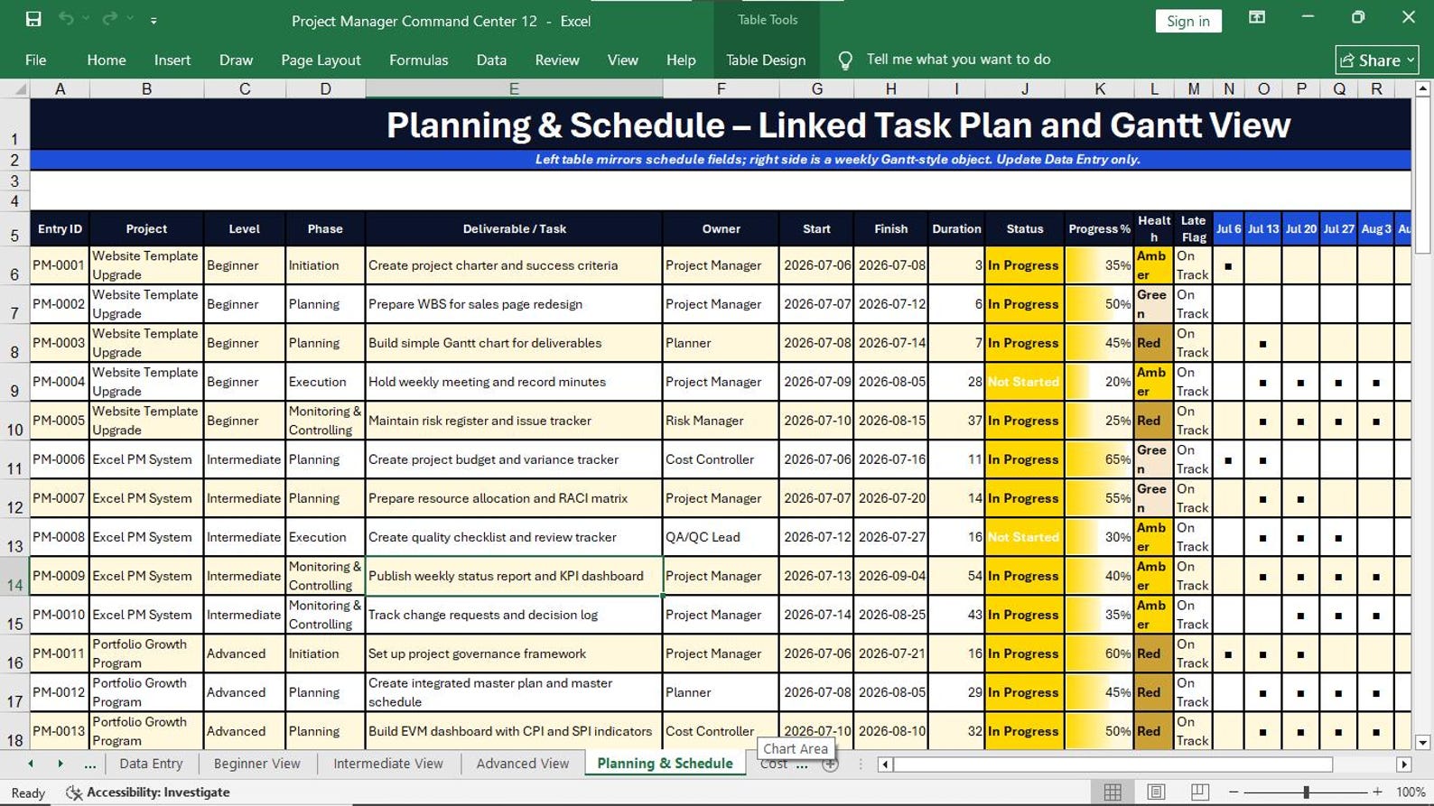Open Customize Quick Access Toolbar dropdown
This screenshot has height=806, width=1434.
tap(154, 20)
